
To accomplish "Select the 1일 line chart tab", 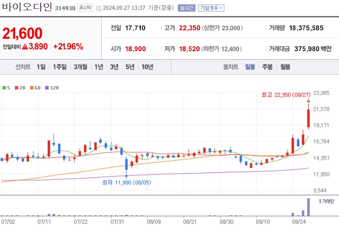I will point(41,67).
